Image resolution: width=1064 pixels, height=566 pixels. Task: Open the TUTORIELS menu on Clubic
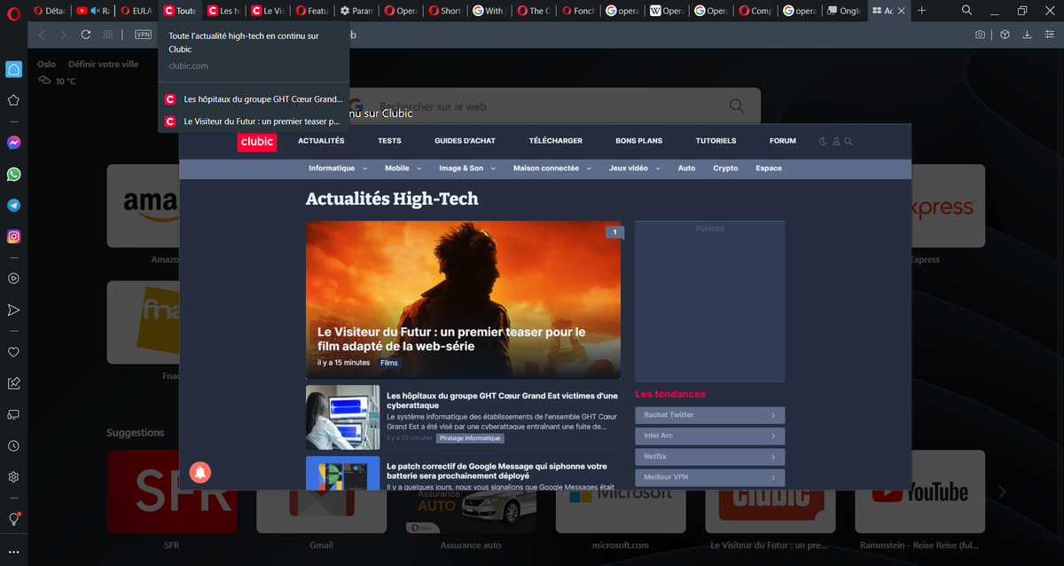click(716, 141)
